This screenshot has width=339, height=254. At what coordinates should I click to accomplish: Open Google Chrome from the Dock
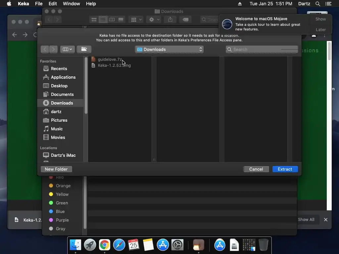[x=104, y=245]
